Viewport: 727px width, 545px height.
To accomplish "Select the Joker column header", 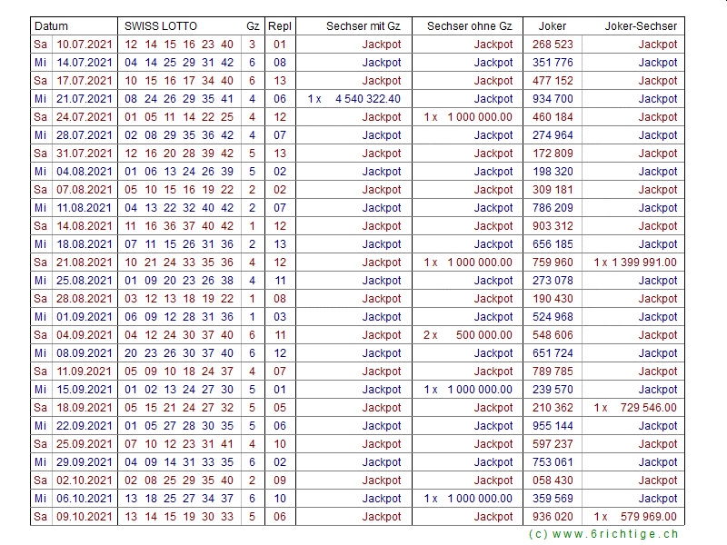I will (x=553, y=26).
